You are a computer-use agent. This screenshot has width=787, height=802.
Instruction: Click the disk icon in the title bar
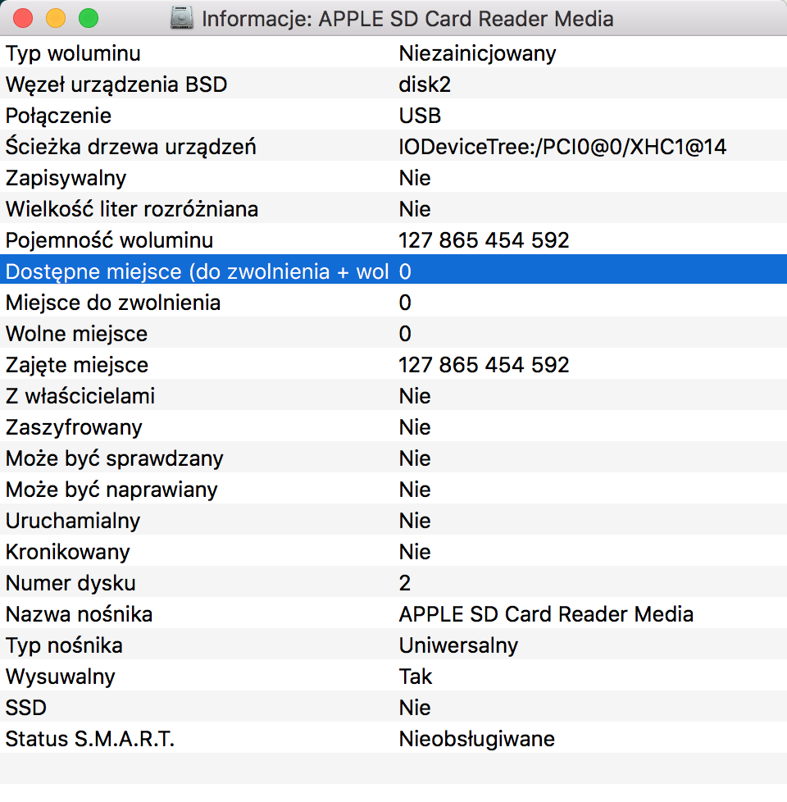pos(181,18)
